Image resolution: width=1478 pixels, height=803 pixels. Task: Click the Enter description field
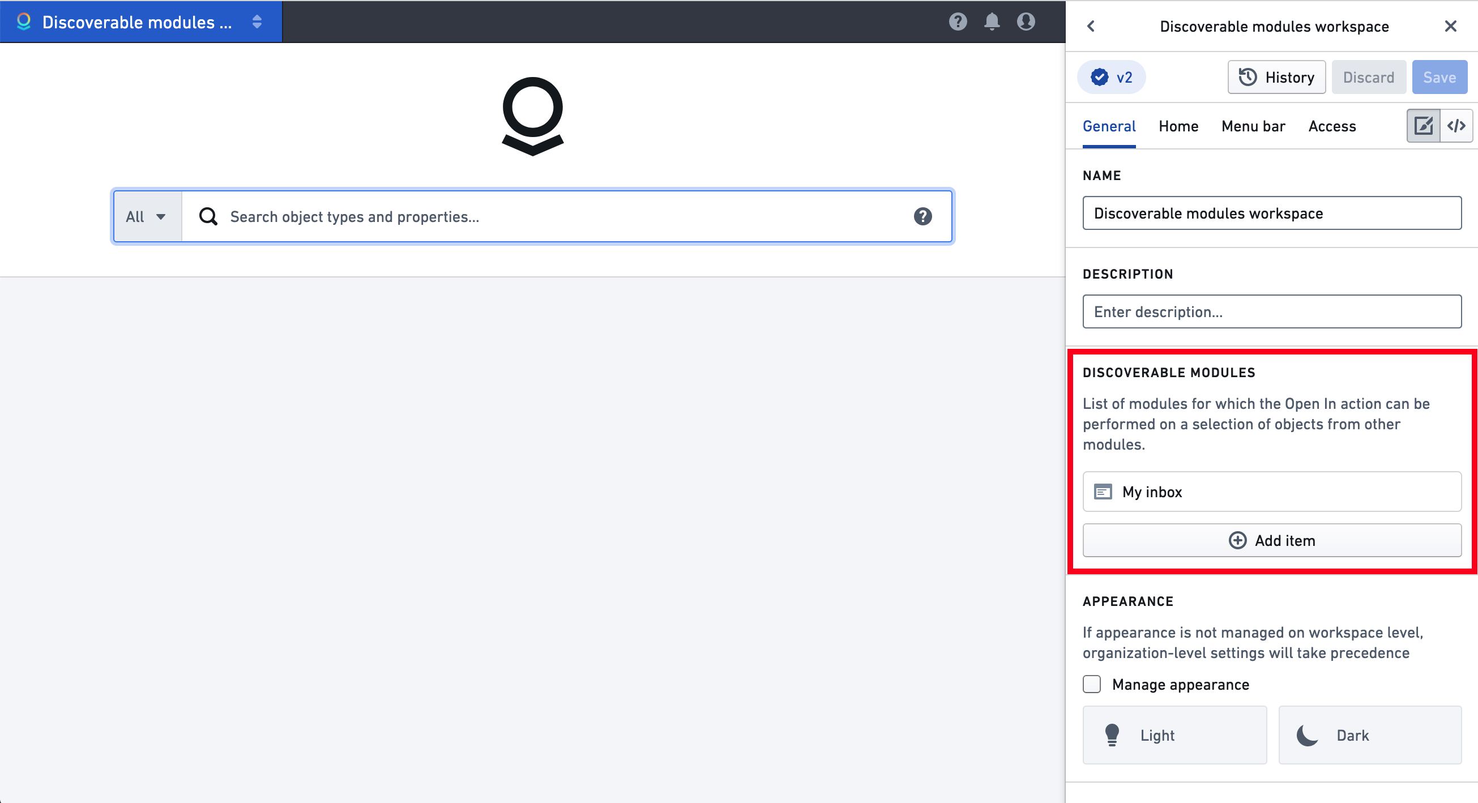[1272, 312]
